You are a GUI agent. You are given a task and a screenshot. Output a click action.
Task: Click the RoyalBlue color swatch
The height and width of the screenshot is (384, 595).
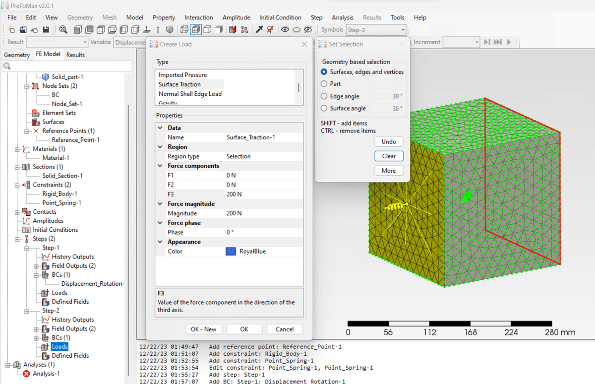click(x=231, y=252)
